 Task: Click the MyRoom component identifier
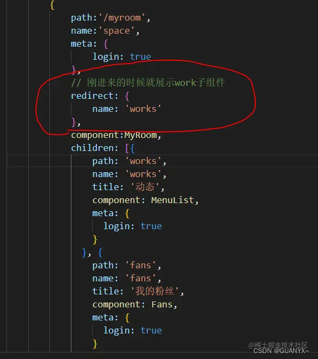coord(140,135)
